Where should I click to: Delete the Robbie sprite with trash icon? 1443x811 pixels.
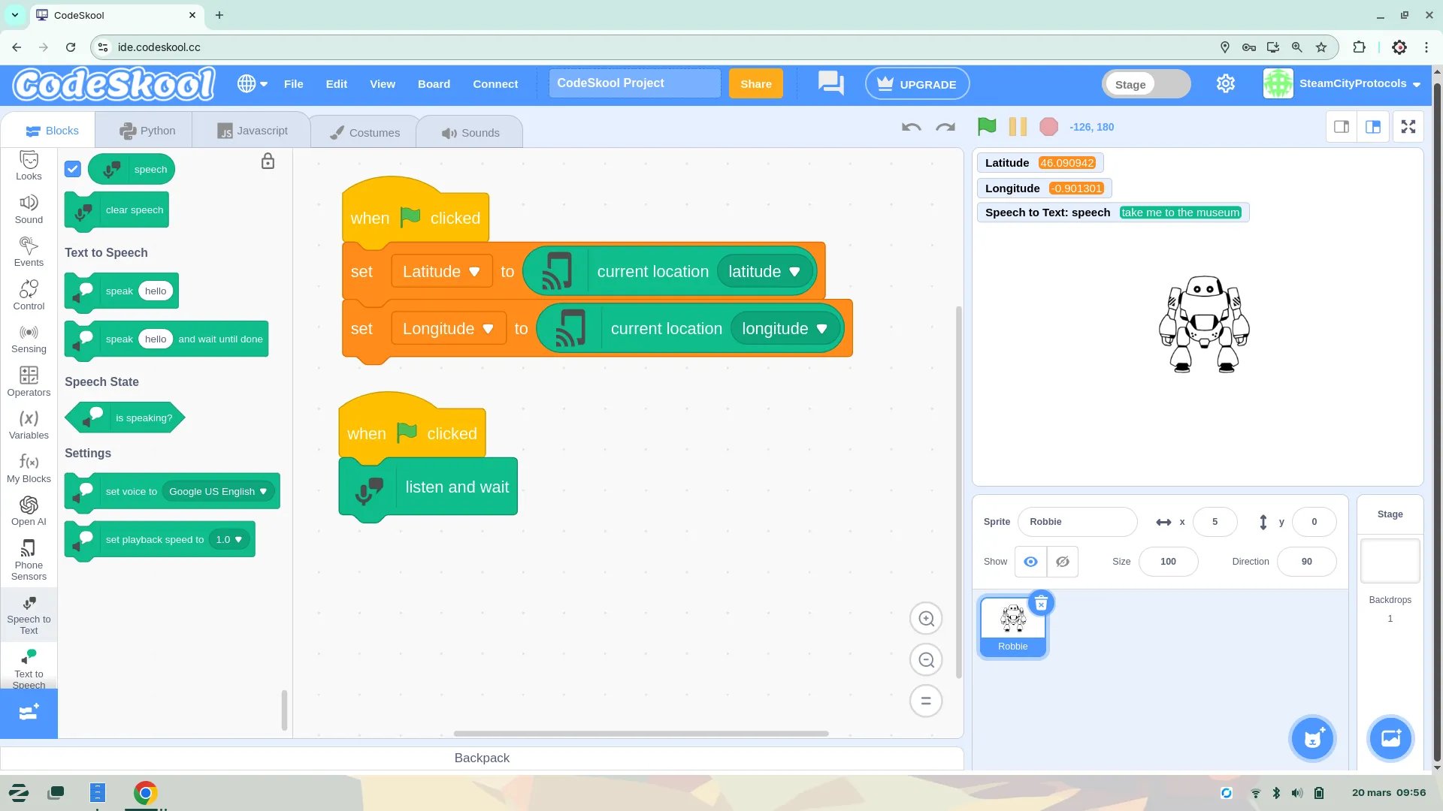pyautogui.click(x=1041, y=603)
